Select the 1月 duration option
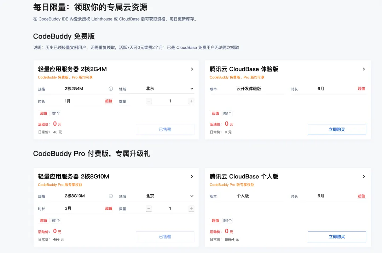Viewport: 382px width, 253px height. point(68,101)
